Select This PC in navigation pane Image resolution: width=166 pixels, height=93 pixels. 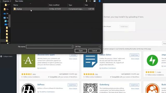(x=6, y=18)
